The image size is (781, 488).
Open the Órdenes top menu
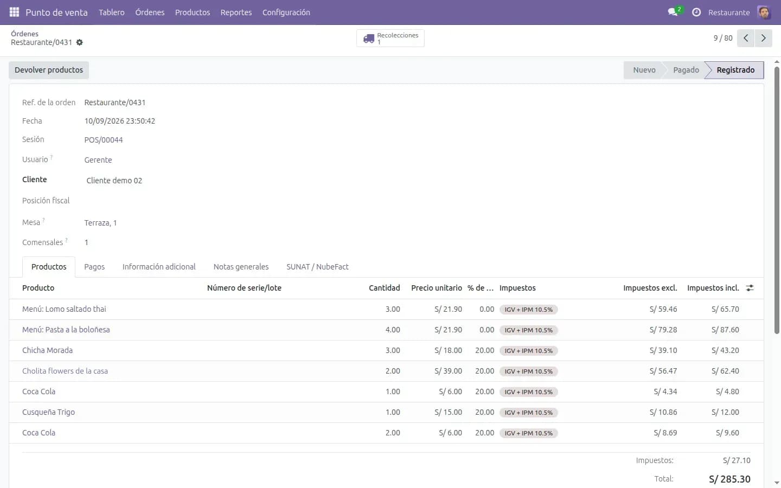click(150, 12)
